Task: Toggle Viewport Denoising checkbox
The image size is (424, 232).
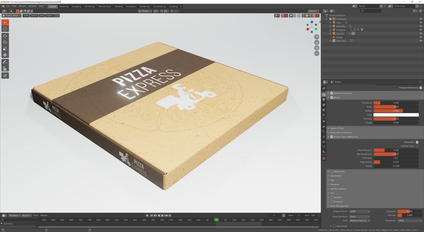Action: (x=421, y=88)
